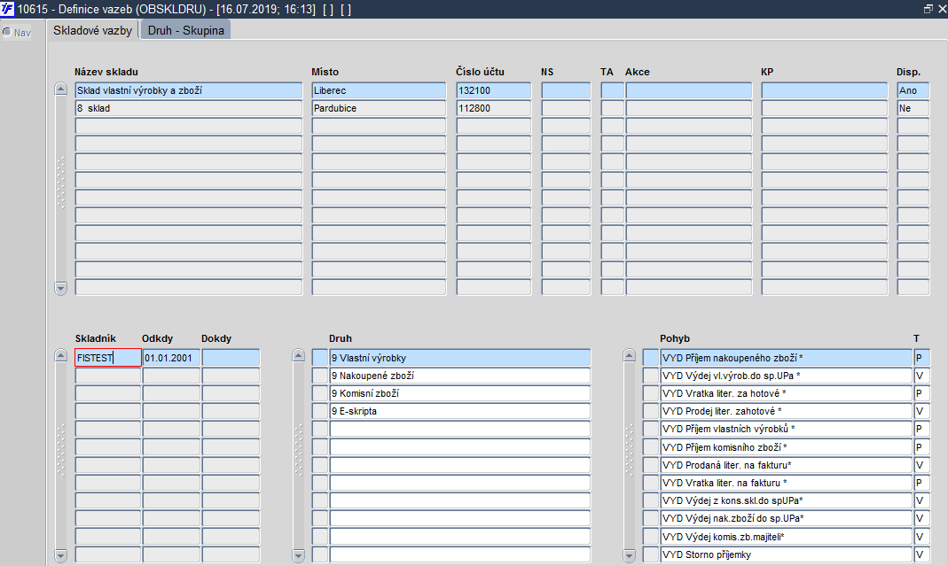The height and width of the screenshot is (566, 948).
Task: Switch to Skladové vazby tab
Action: point(92,30)
